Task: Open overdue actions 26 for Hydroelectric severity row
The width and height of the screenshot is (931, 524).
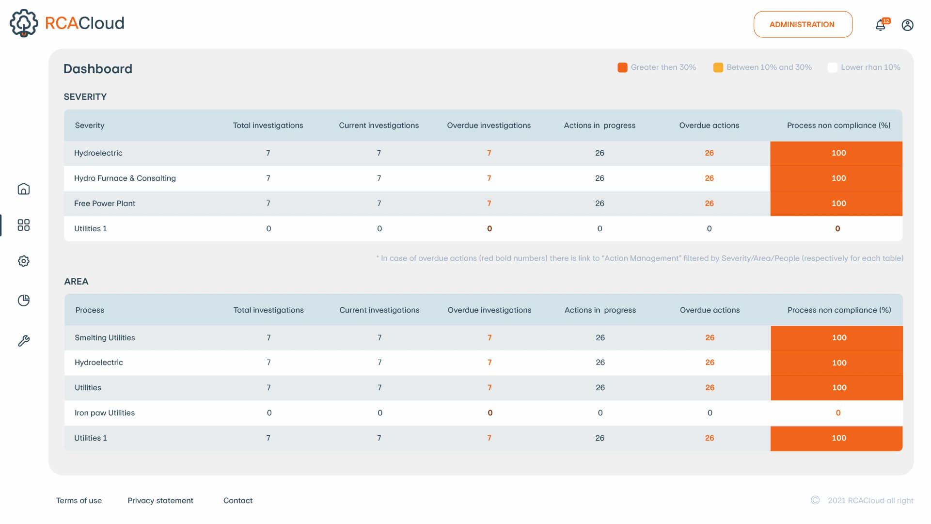Action: [709, 153]
